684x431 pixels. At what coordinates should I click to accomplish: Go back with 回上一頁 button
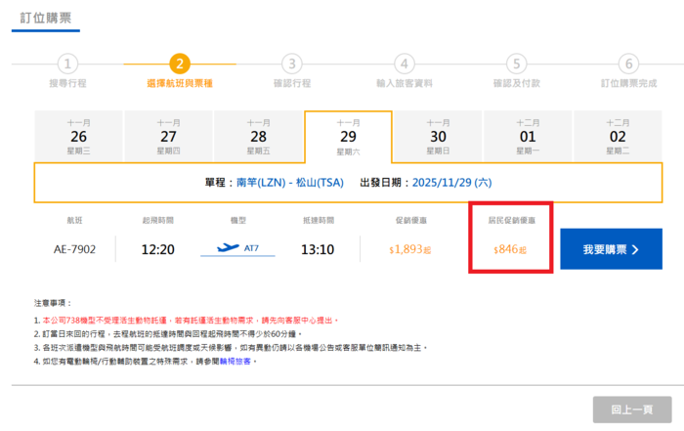click(x=629, y=409)
